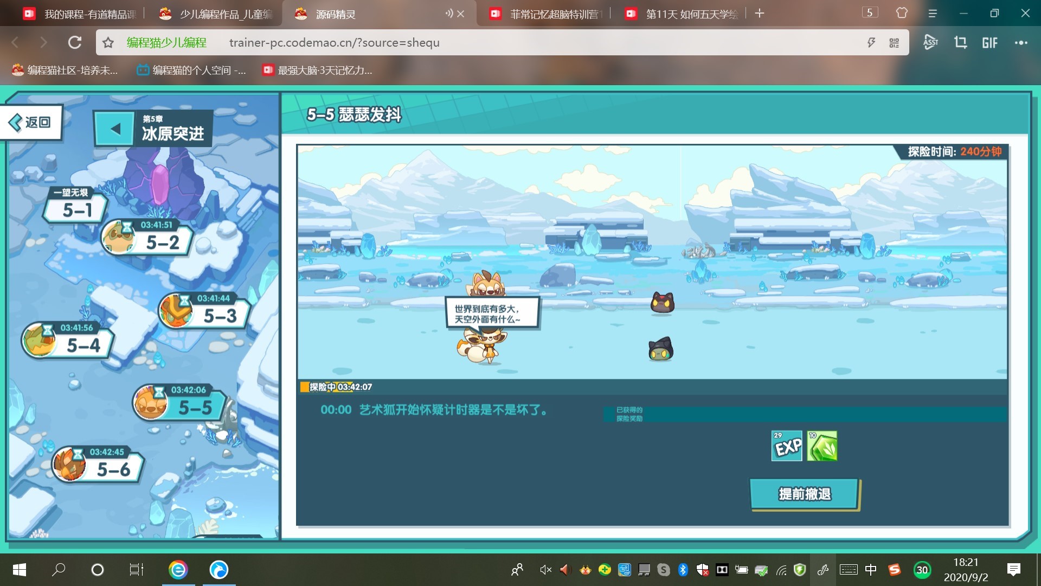The width and height of the screenshot is (1041, 586).
Task: Open the 最强大脑·3天记忆力 bookmark
Action: (317, 70)
